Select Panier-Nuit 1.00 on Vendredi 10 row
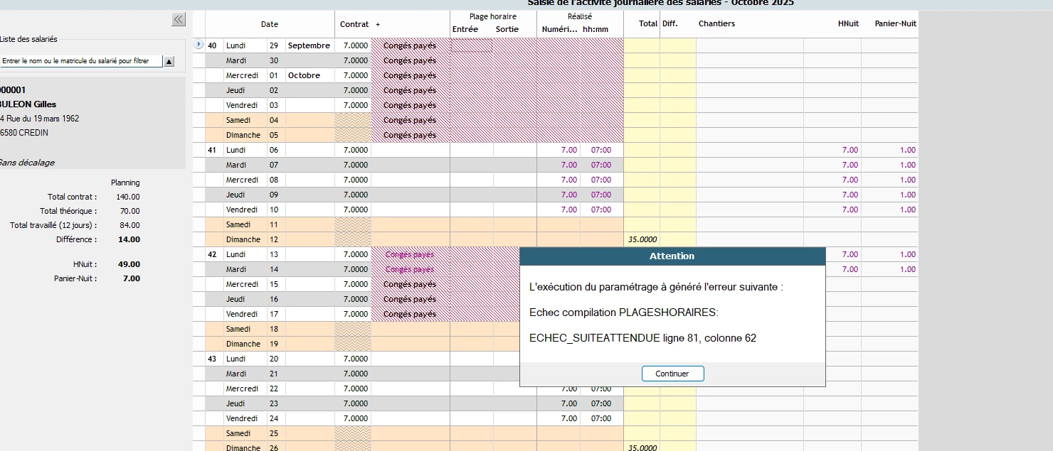This screenshot has height=451, width=1053. pos(908,210)
